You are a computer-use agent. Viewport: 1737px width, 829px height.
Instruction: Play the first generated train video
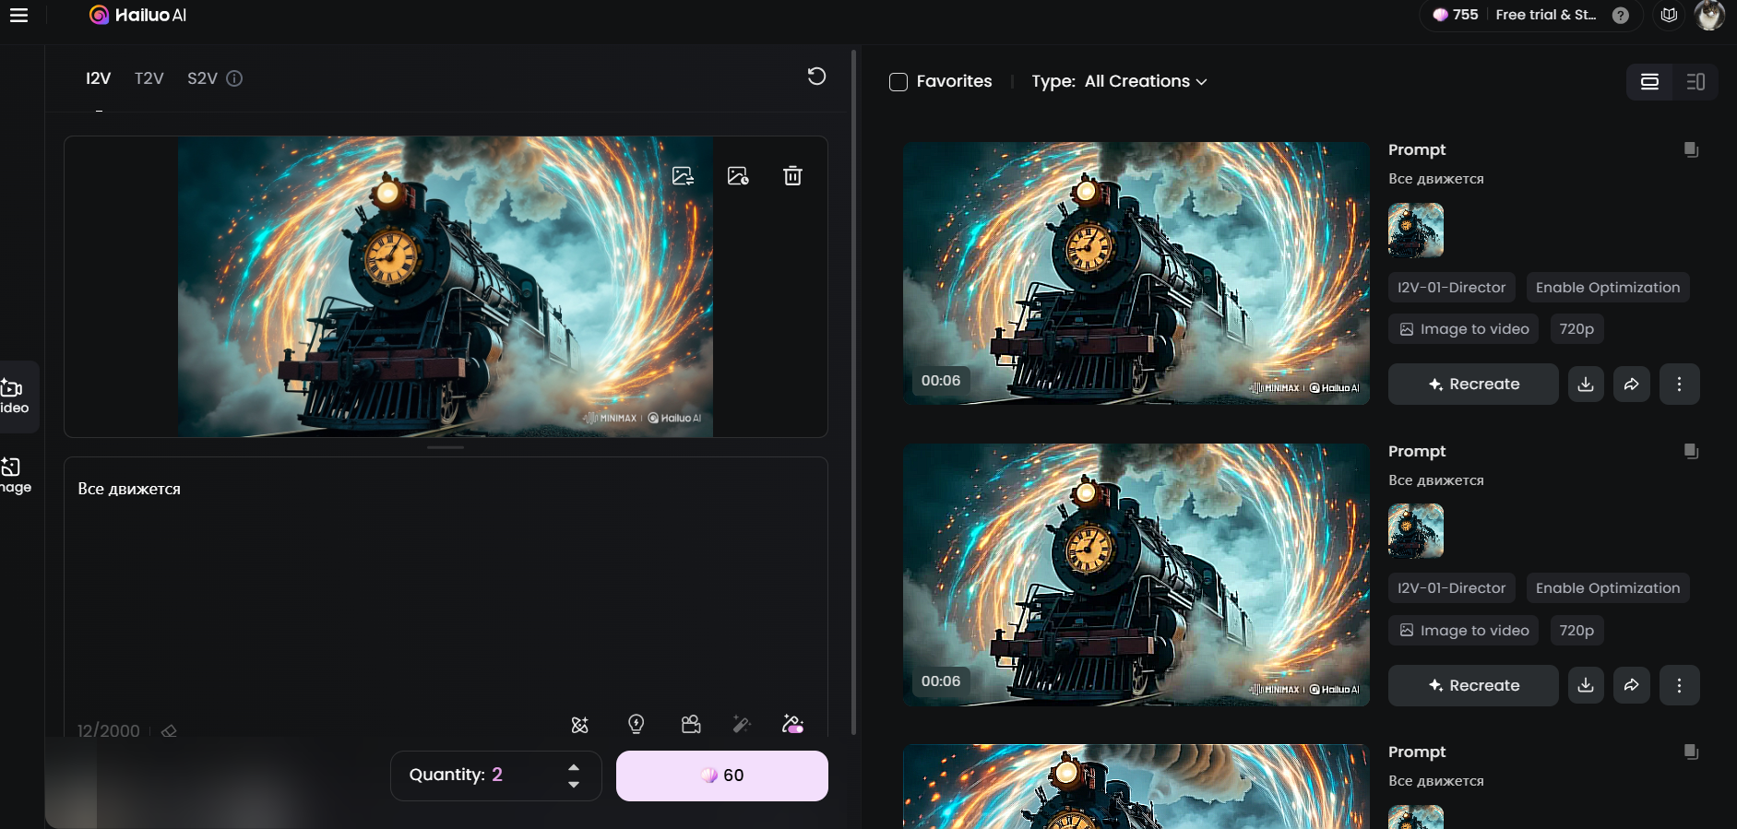coord(1136,273)
